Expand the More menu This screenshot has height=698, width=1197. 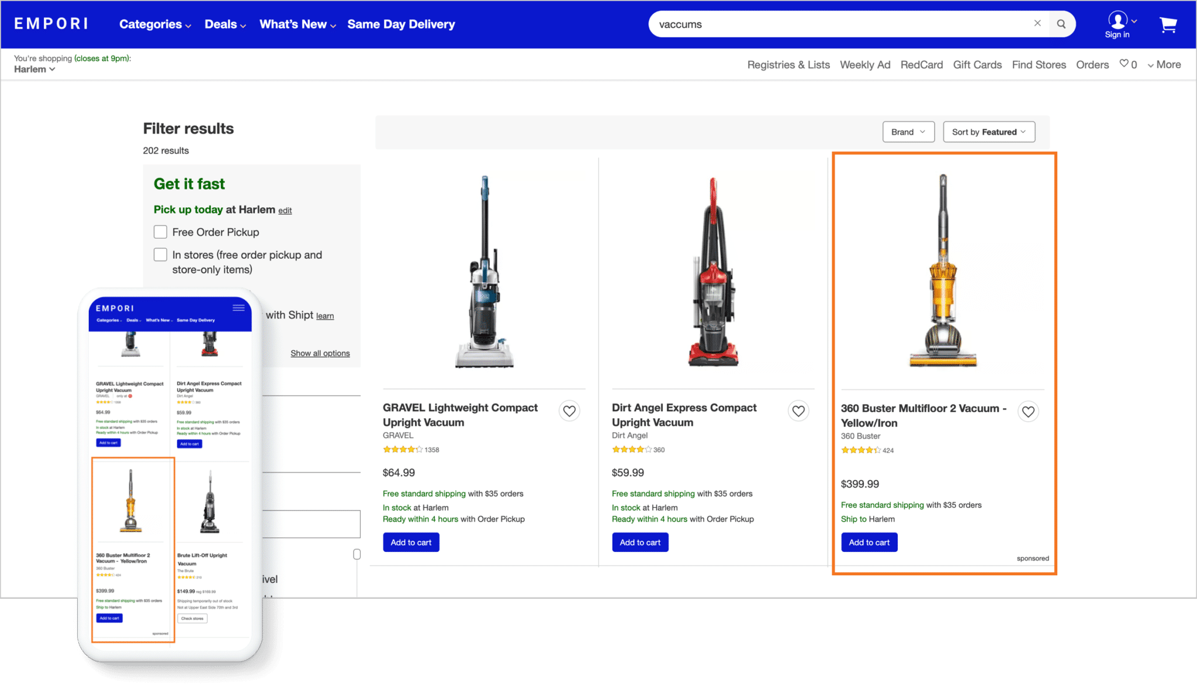coord(1164,65)
